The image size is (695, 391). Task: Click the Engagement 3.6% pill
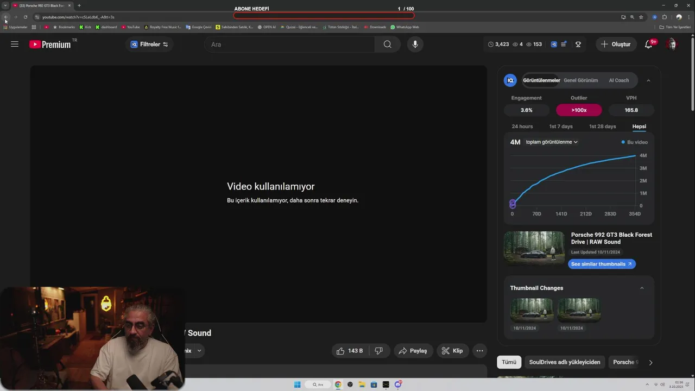(526, 110)
